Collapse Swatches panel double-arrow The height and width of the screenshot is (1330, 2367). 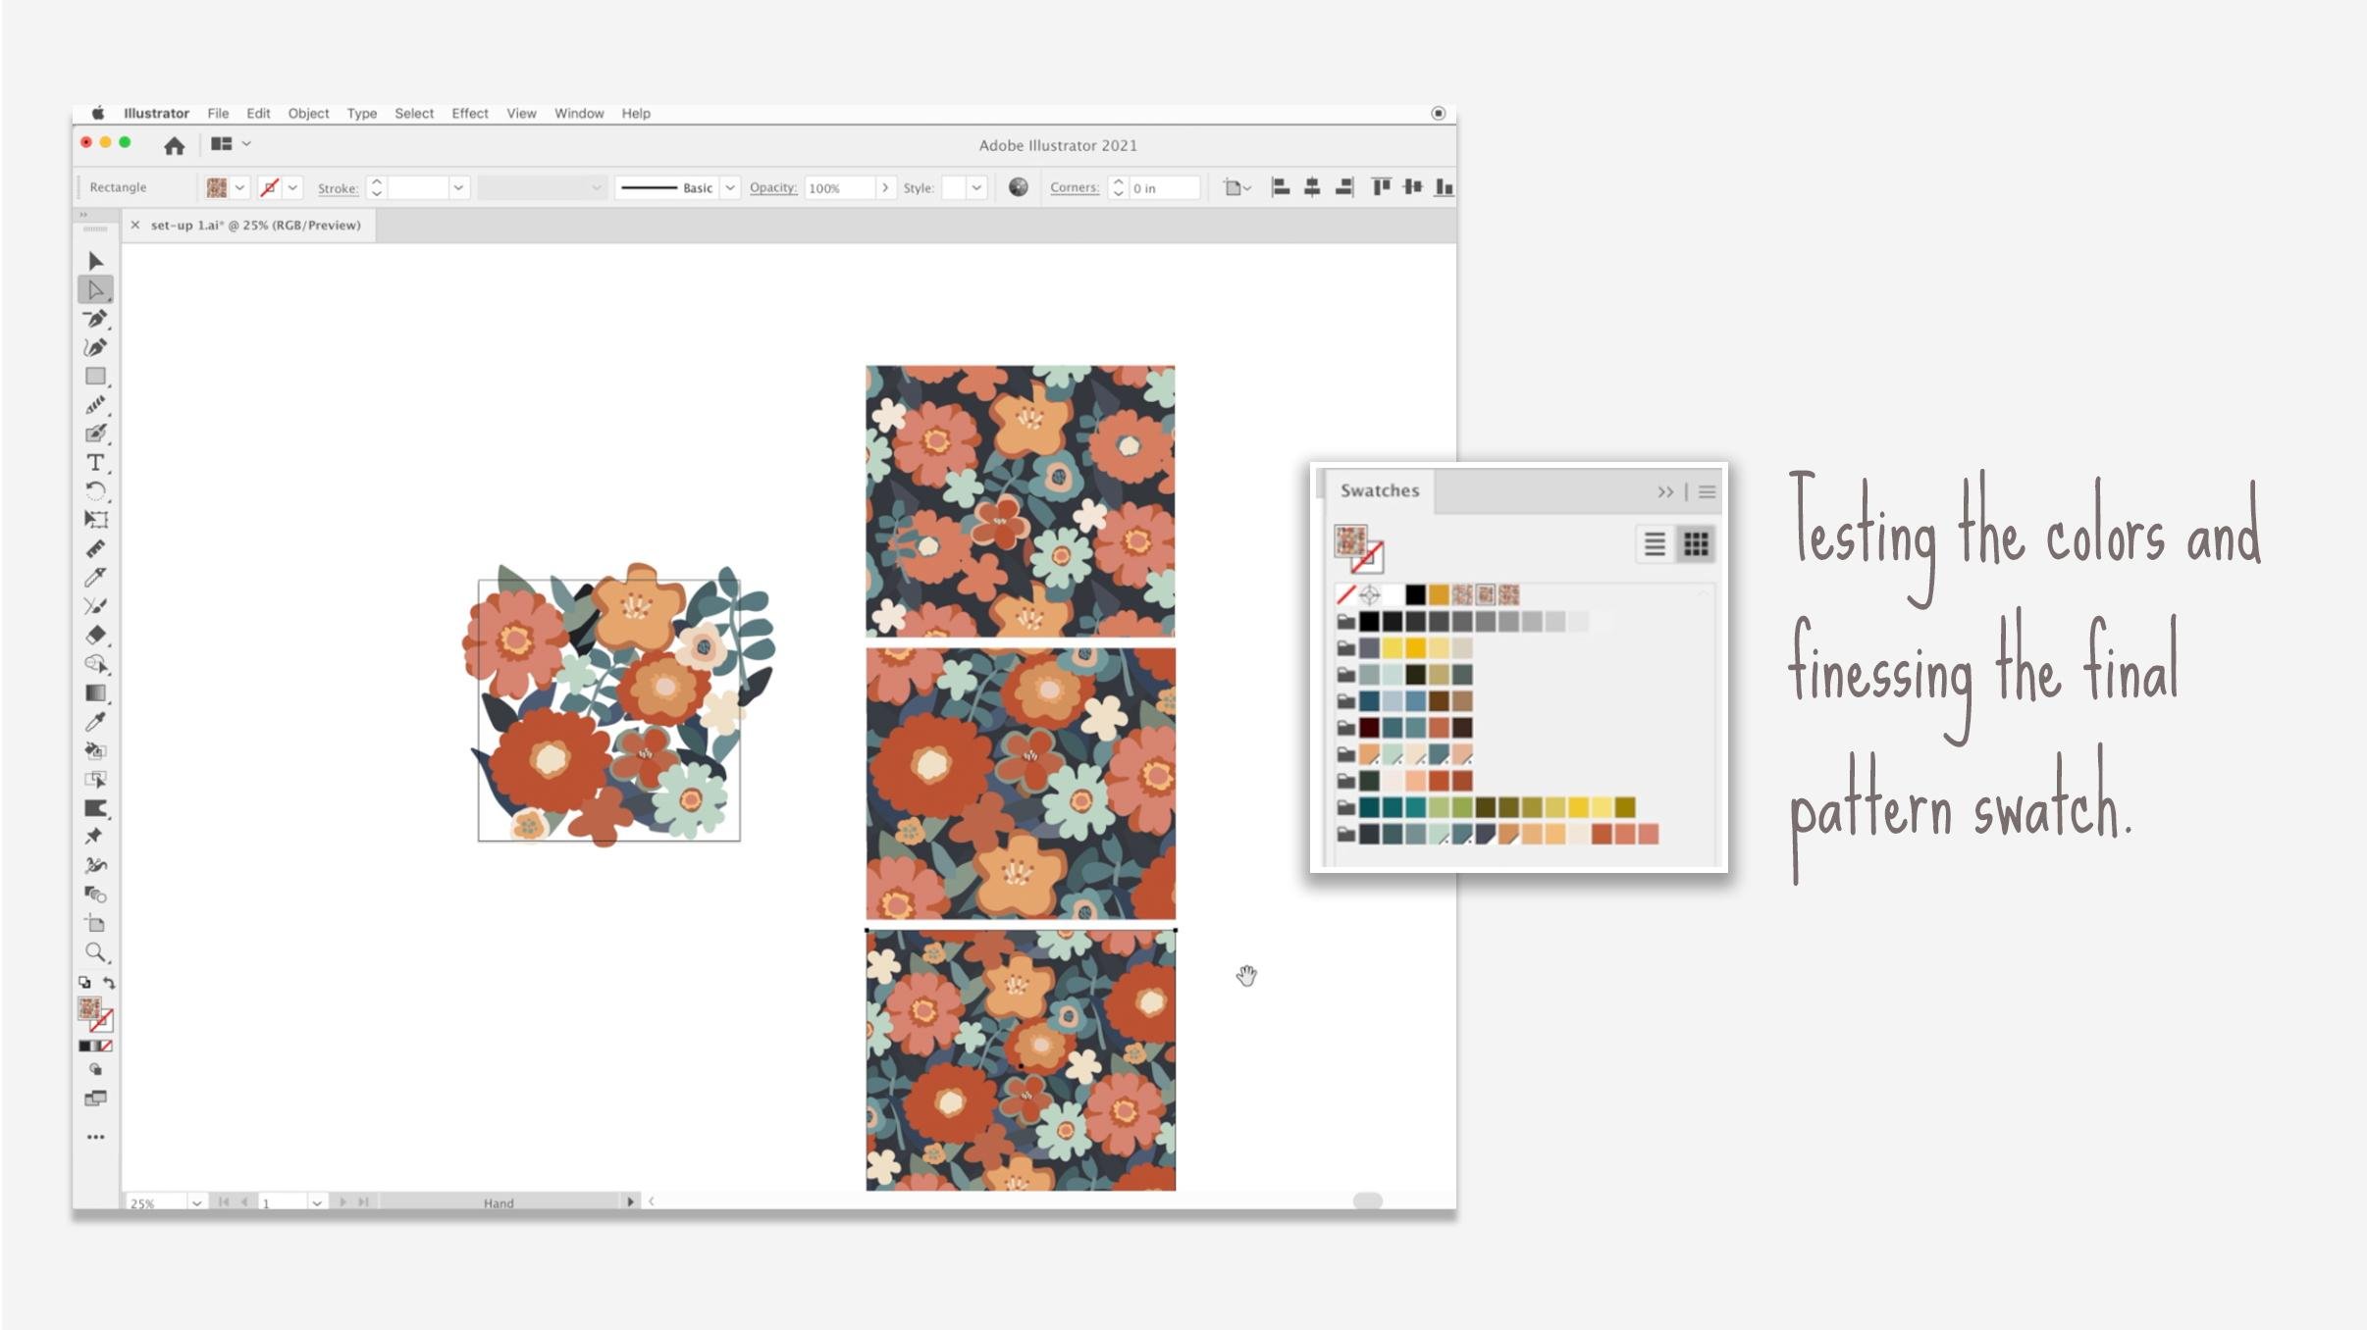(1665, 491)
